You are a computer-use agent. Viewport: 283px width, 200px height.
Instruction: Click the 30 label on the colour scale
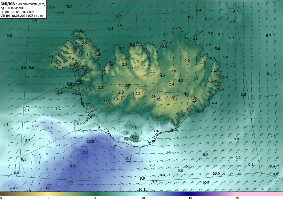[x=237, y=198]
